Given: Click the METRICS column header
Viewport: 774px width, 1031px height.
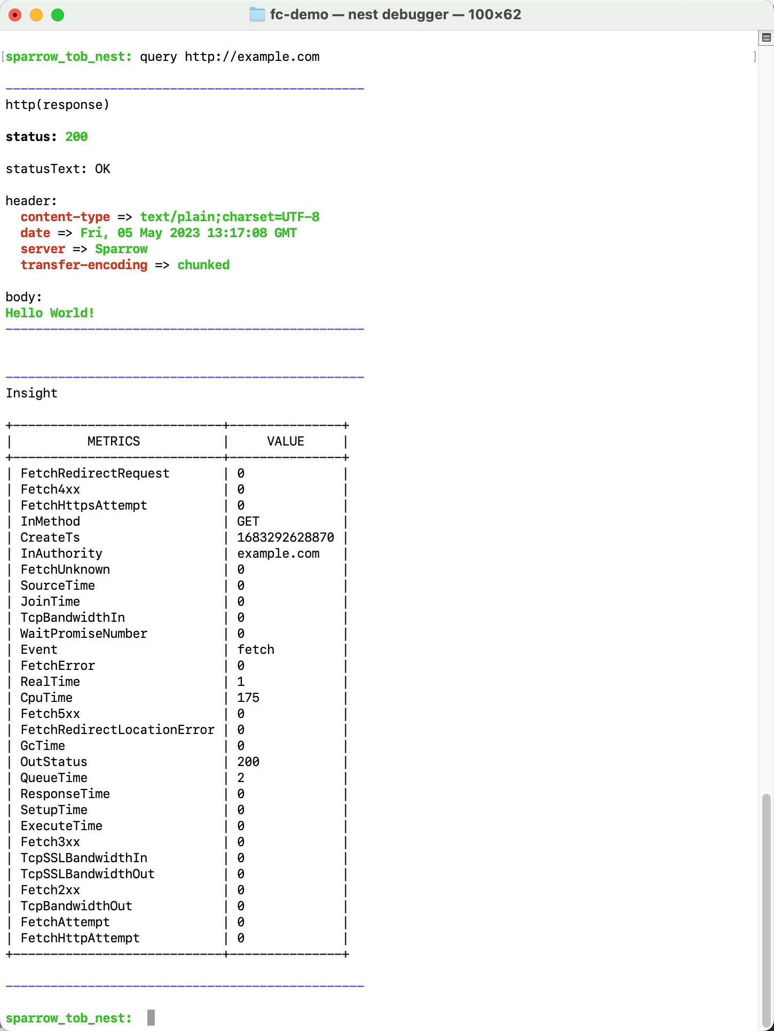Looking at the screenshot, I should coord(114,441).
